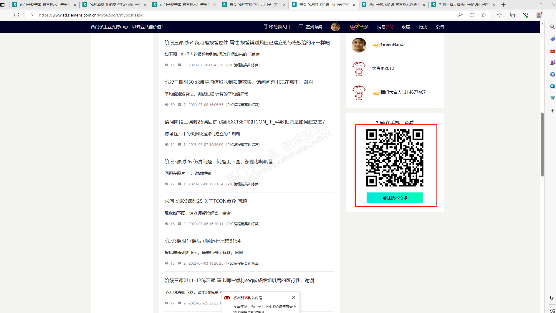Image resolution: width=556 pixels, height=313 pixels.
Task: Click the 前往技术论坛 button
Action: [x=395, y=198]
